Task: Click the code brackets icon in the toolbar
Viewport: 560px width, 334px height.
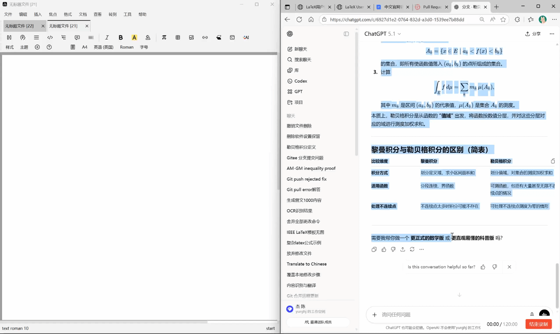Action: tap(50, 37)
